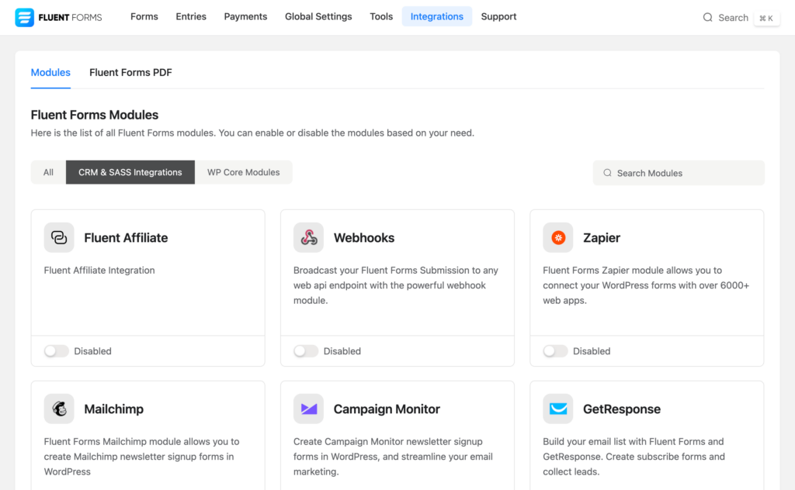Viewport: 795px width, 490px height.
Task: Filter modules by CRM & SASS Integrations
Action: [130, 172]
